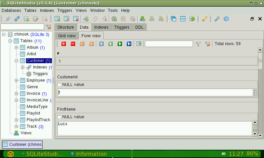Image resolution: width=264 pixels, height=158 pixels.
Task: Click the create trigger gear icon
Action: [114, 19]
